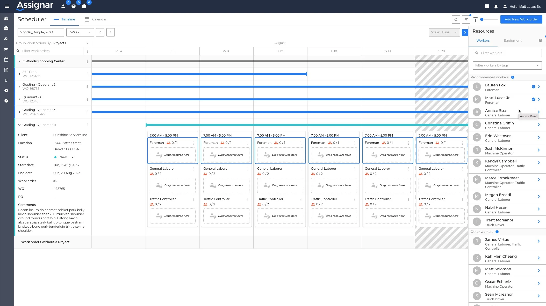Open the graduation cap sidebar icon
This screenshot has height=306, width=546.
point(6,49)
